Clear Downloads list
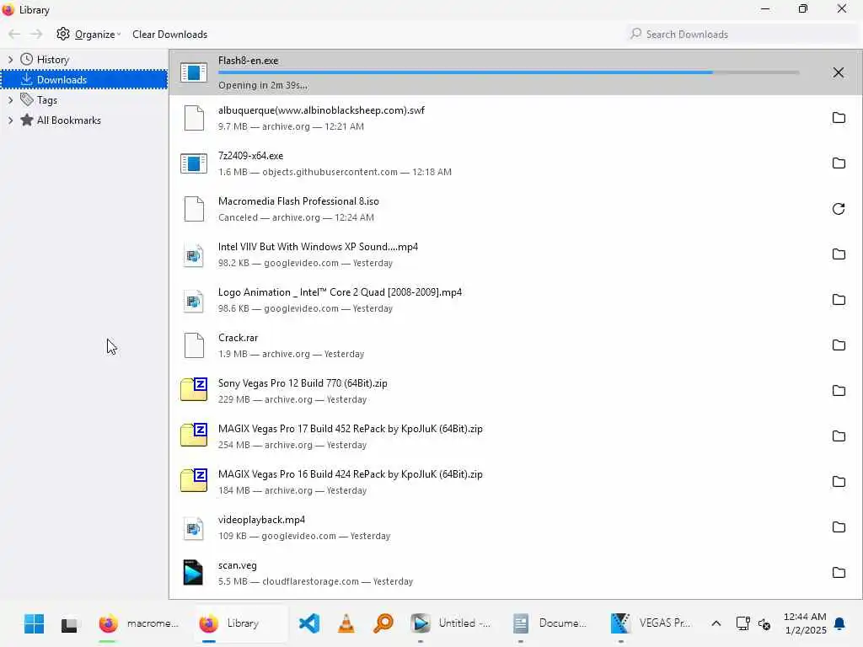This screenshot has width=863, height=647. point(169,34)
